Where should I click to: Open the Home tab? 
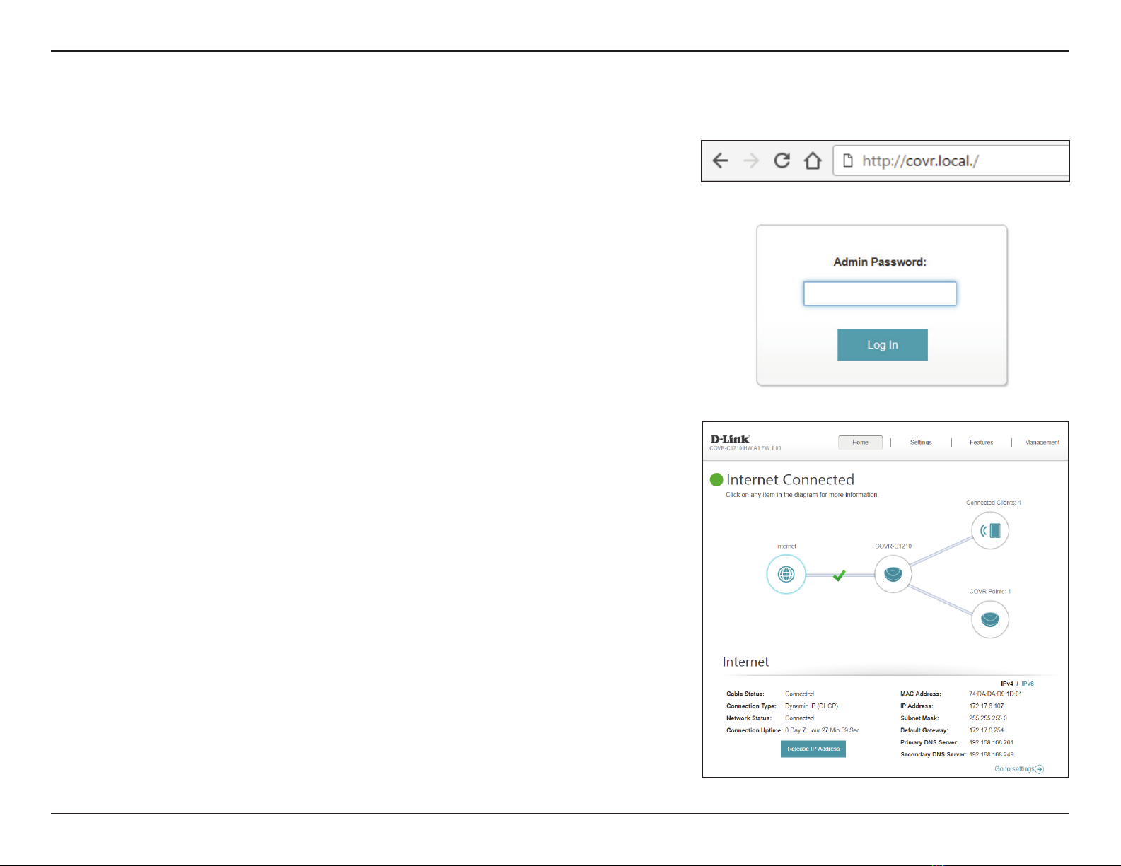(x=860, y=443)
